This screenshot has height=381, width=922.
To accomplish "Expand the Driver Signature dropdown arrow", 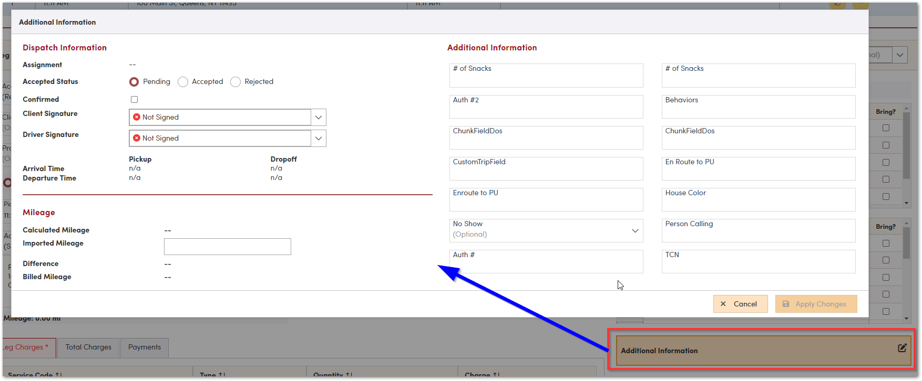I will pos(319,138).
